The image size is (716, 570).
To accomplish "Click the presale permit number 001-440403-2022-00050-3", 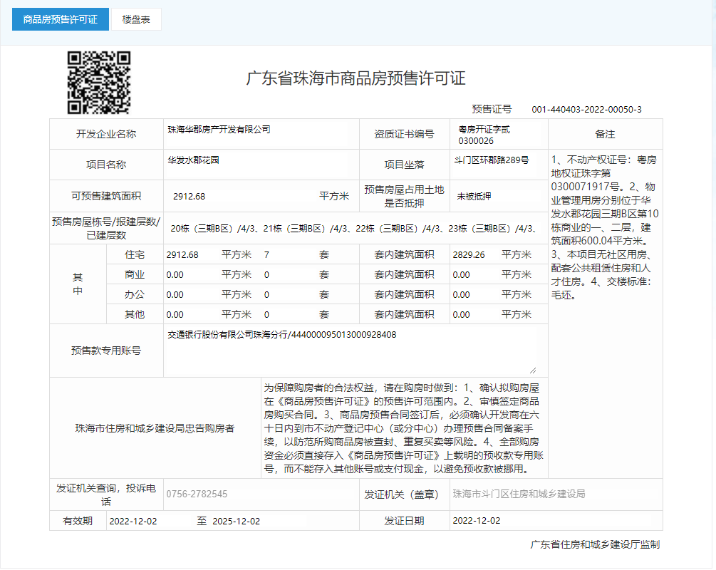I will pos(586,109).
